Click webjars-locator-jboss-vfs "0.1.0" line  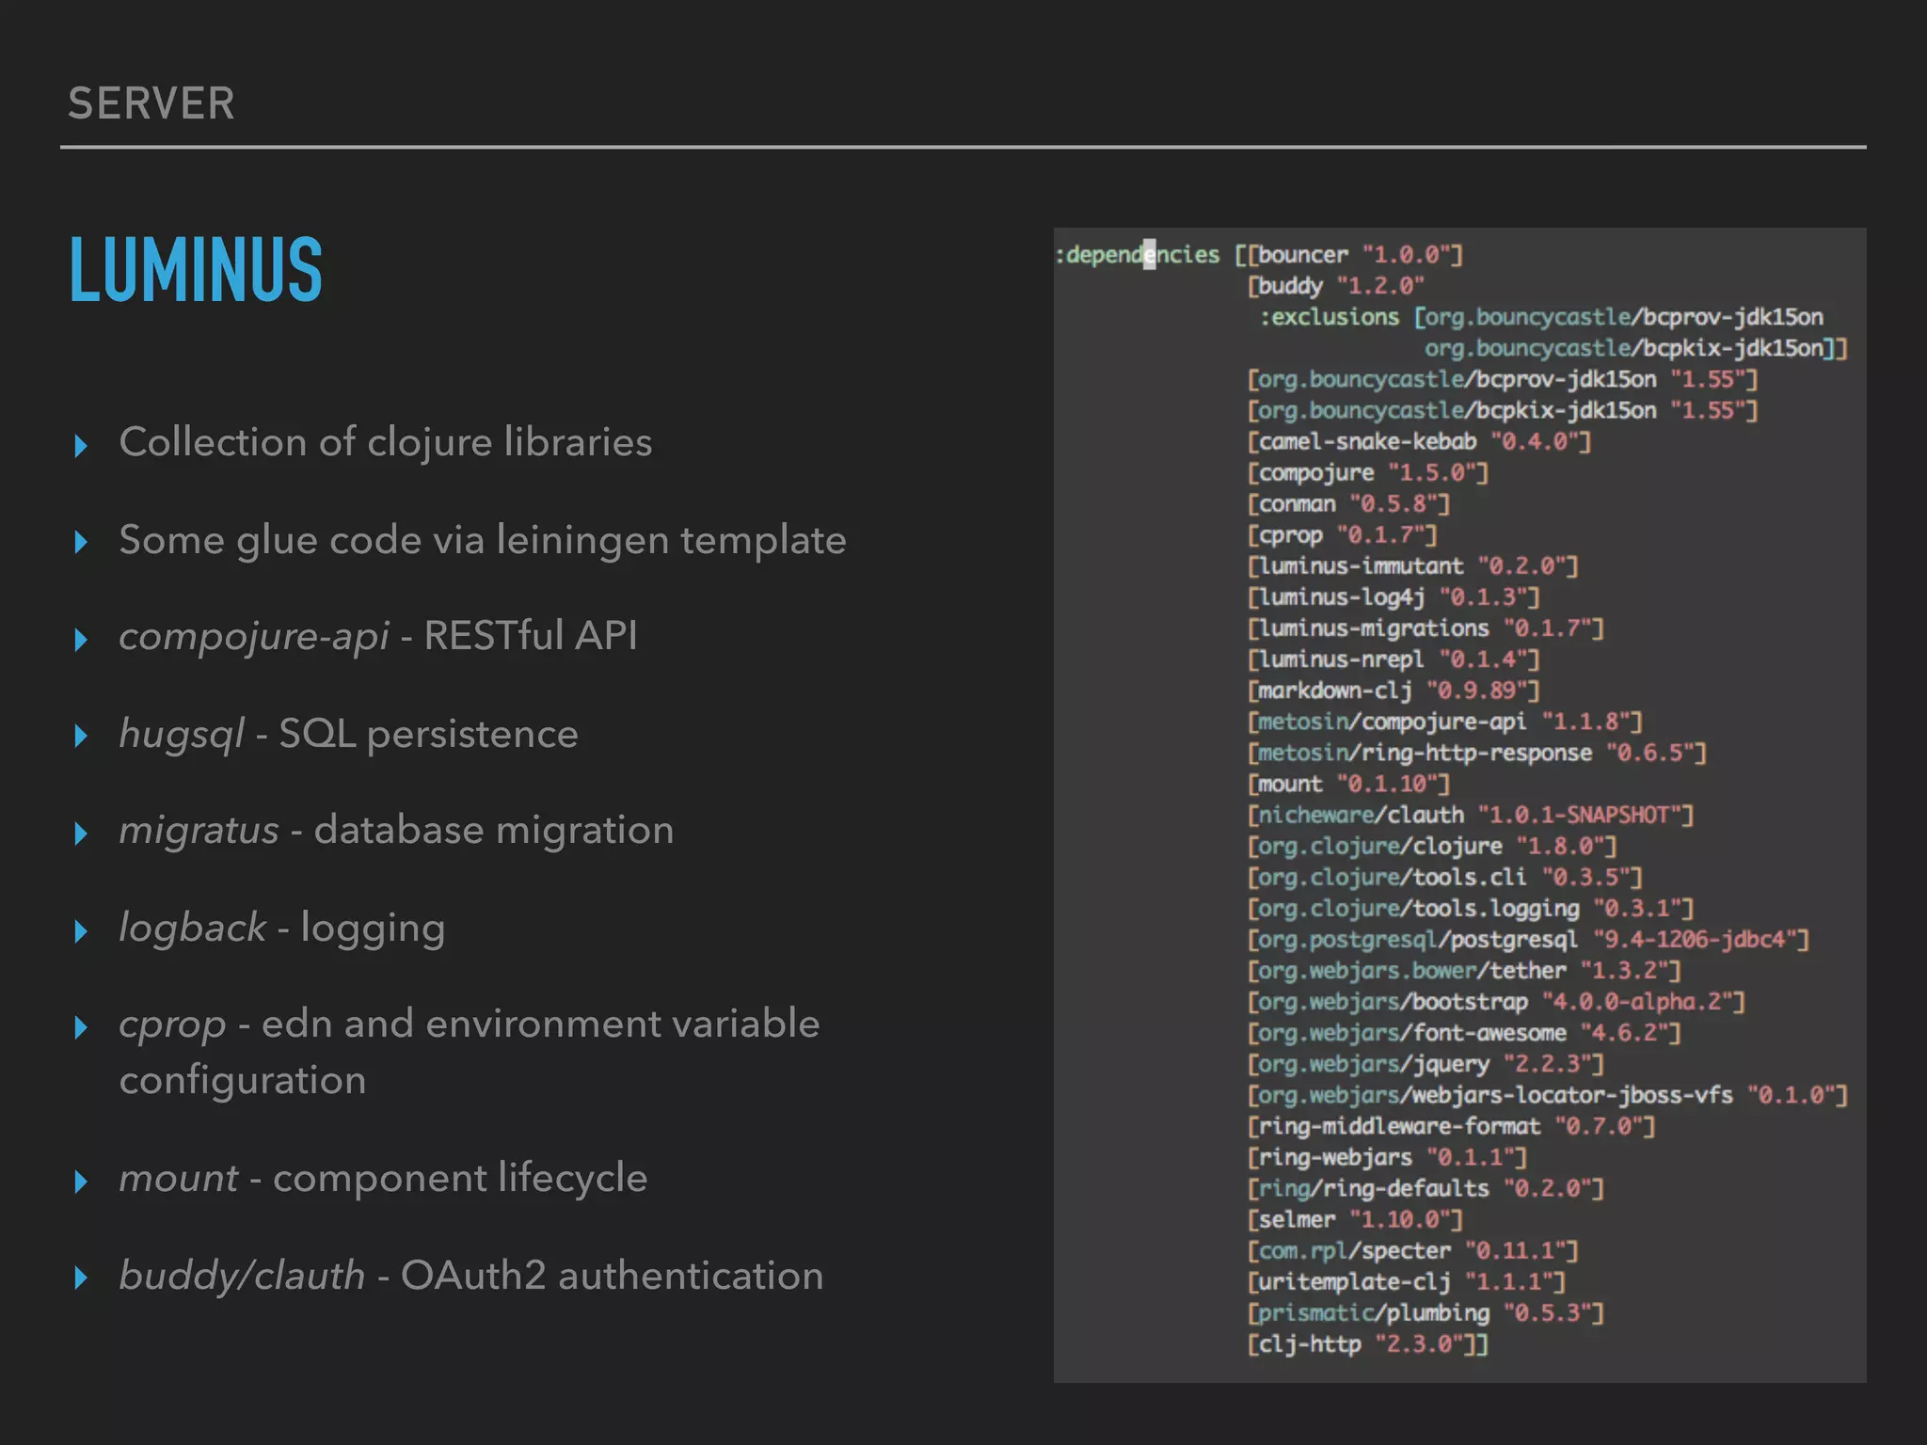pyautogui.click(x=1548, y=1094)
